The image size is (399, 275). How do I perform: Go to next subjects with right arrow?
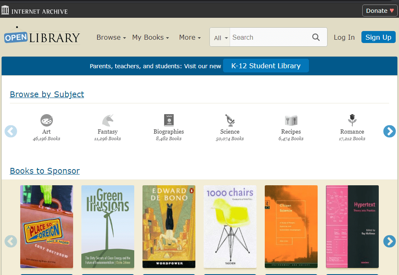pos(389,131)
